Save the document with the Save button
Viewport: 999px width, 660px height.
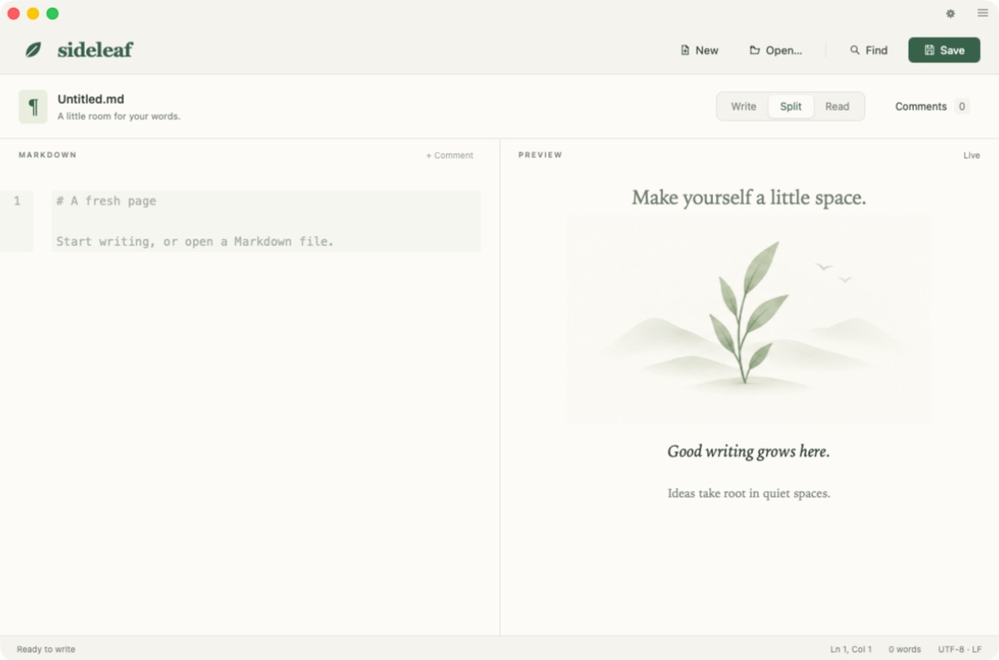click(x=944, y=50)
